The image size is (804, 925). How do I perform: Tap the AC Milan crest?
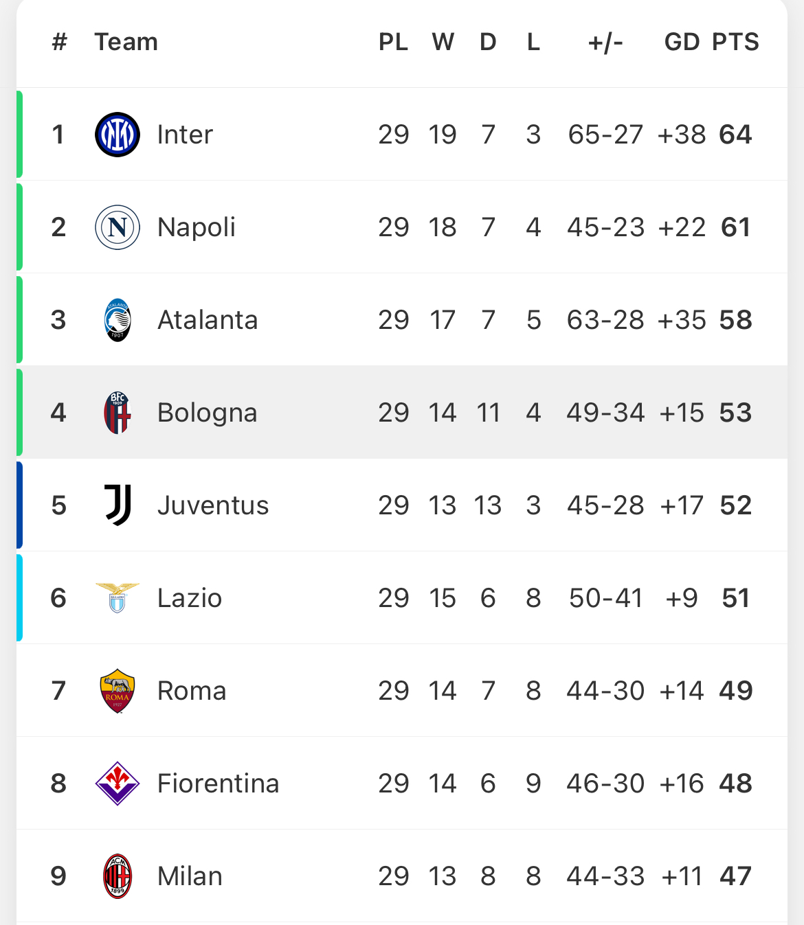click(118, 876)
